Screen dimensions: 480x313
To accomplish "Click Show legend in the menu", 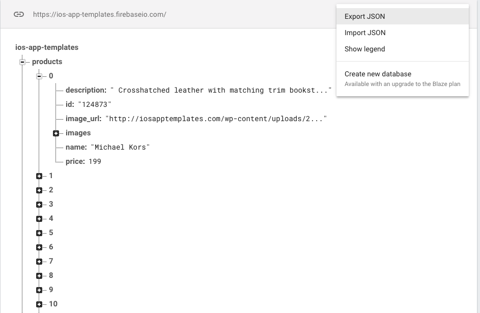I will coord(364,49).
